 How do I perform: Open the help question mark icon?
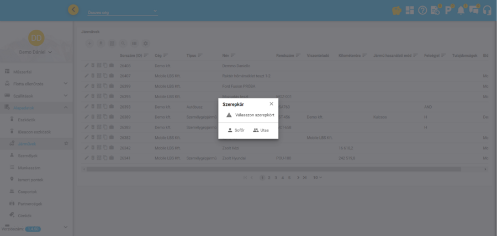(x=422, y=10)
